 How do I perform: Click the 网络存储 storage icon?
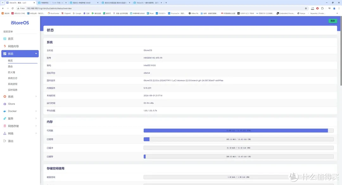tap(5, 126)
